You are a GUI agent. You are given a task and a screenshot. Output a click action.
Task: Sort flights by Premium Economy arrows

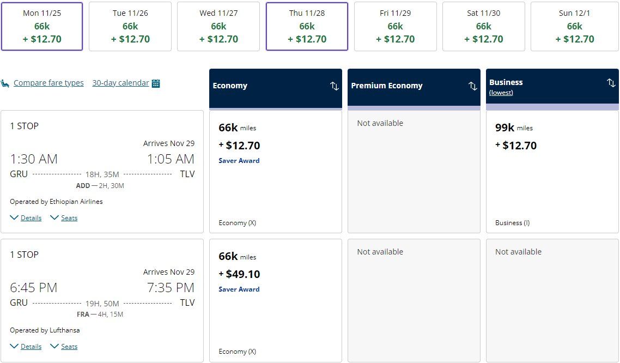point(473,86)
